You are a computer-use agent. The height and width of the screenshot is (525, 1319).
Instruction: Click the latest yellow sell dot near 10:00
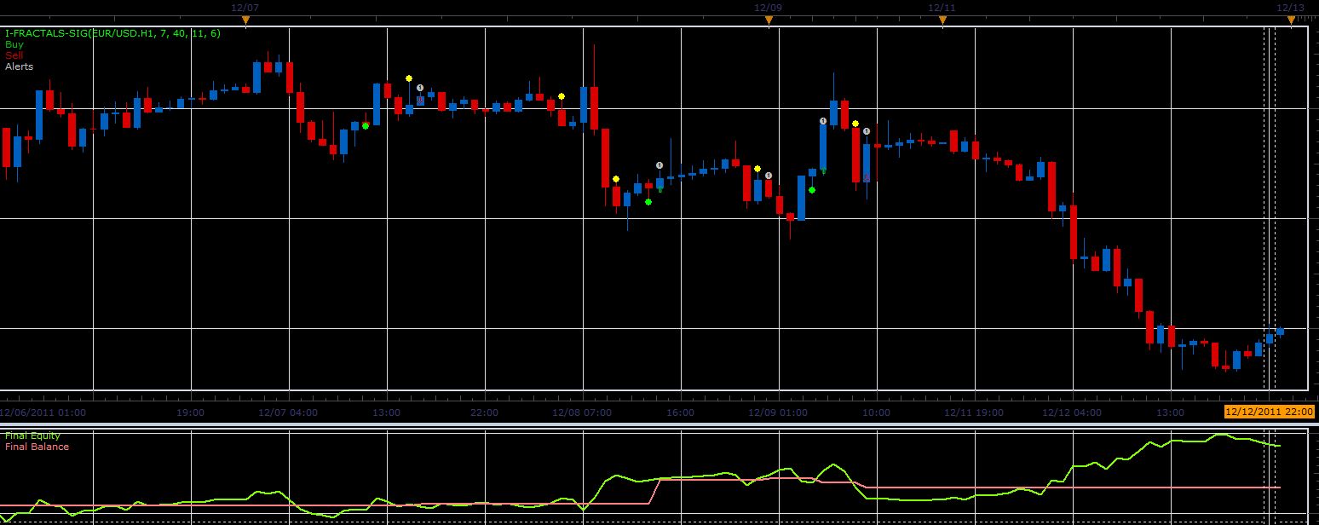point(855,124)
